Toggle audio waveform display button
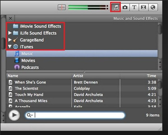The width and height of the screenshot is (168, 135). tap(62, 7)
